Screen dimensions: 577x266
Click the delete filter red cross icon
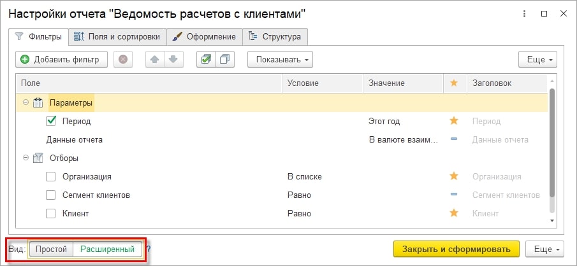[x=123, y=60]
